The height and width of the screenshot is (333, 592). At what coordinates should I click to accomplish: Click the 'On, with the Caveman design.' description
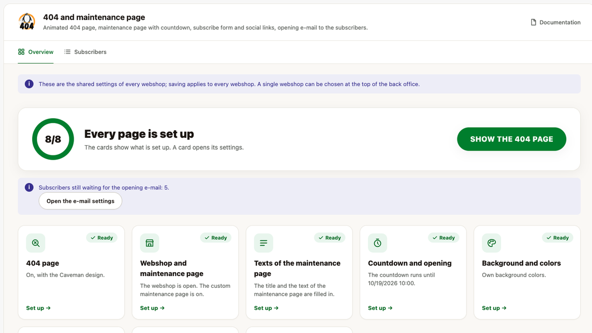click(x=65, y=275)
